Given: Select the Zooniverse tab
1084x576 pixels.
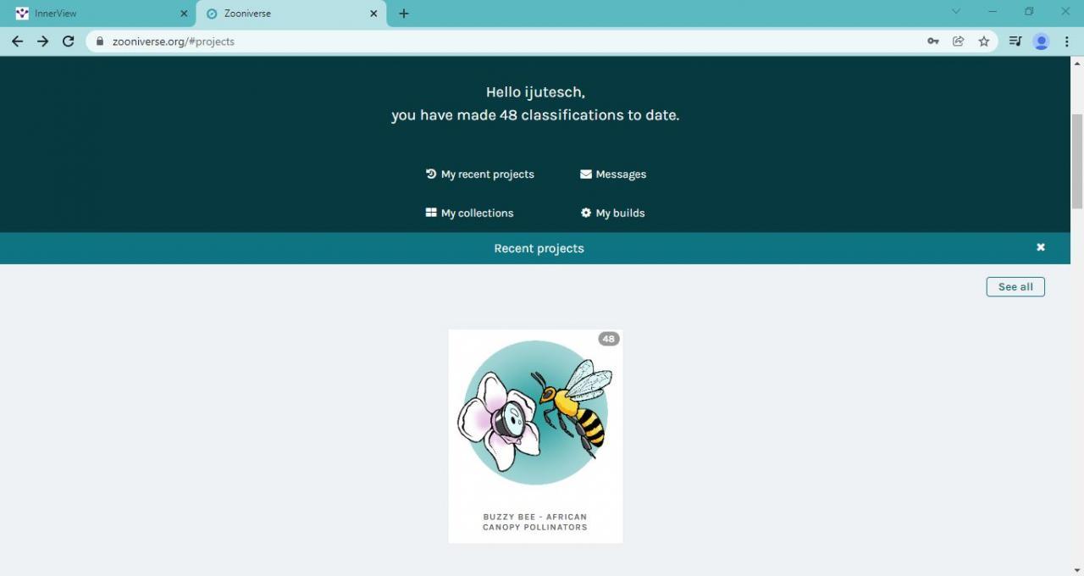Looking at the screenshot, I should point(290,14).
